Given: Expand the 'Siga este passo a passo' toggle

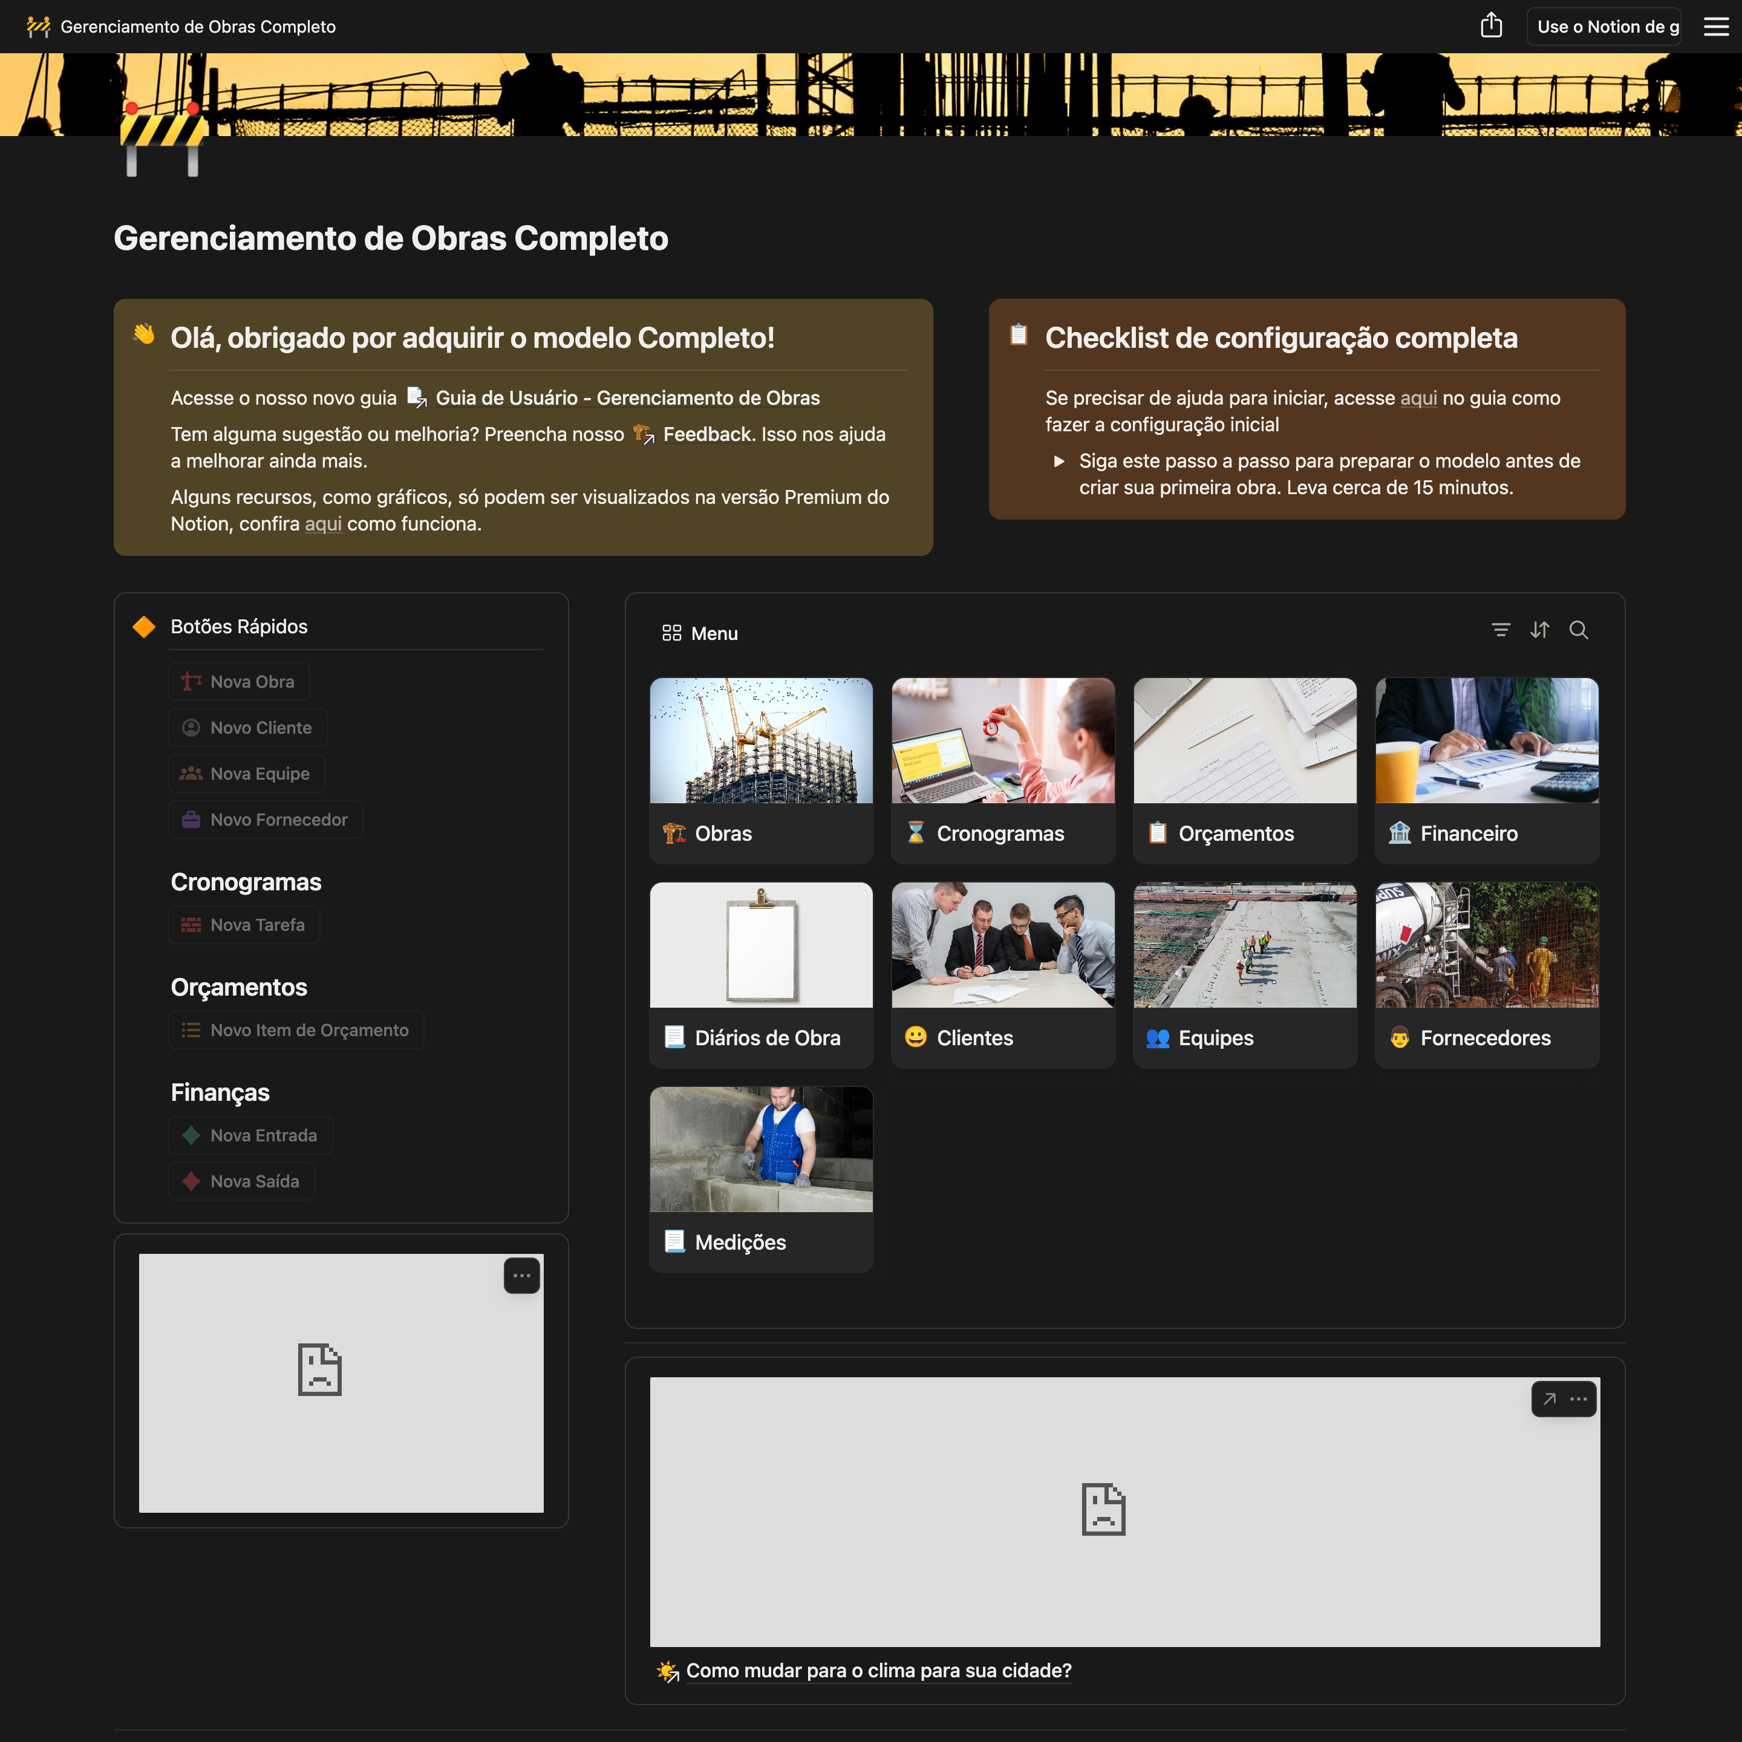Looking at the screenshot, I should [x=1059, y=461].
